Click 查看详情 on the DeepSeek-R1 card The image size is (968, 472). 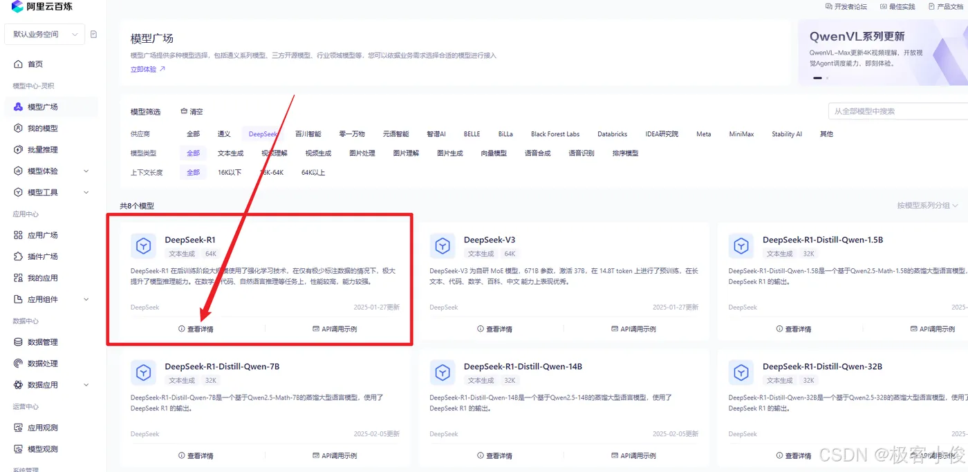196,330
